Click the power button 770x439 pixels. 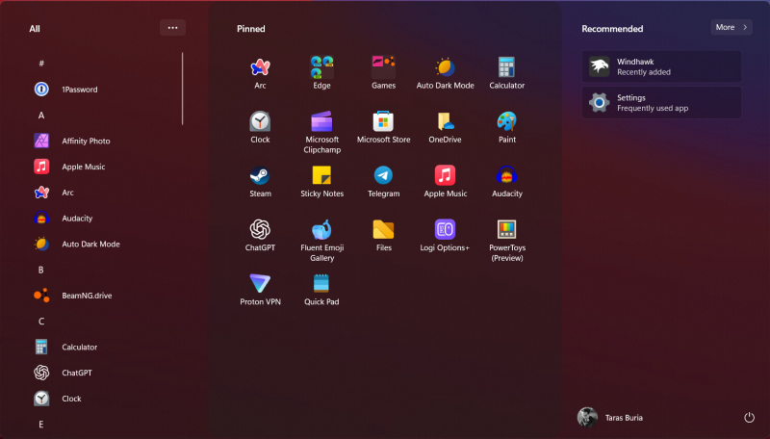click(749, 418)
